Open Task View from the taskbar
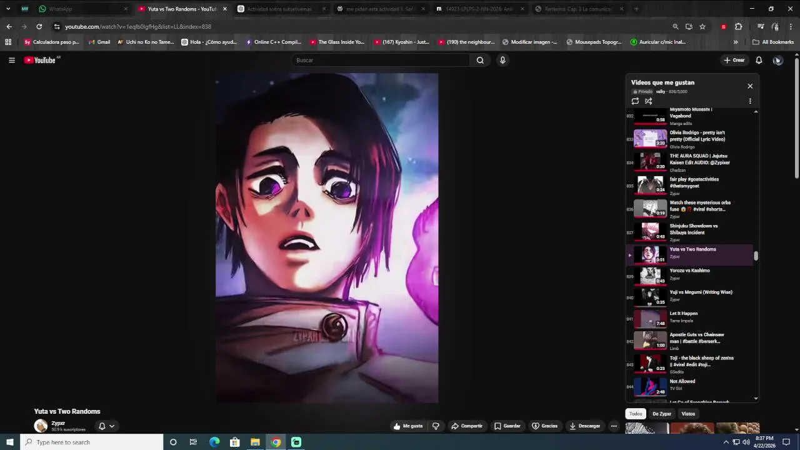This screenshot has width=800, height=450. [193, 442]
